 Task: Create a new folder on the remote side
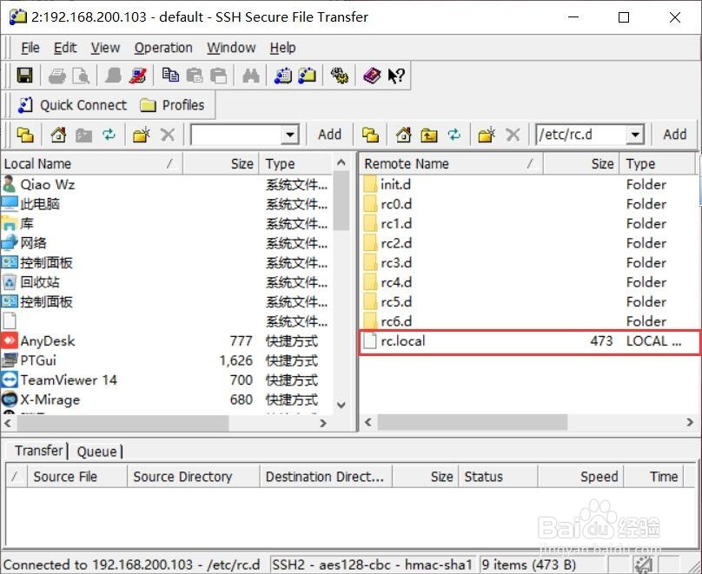pos(487,135)
